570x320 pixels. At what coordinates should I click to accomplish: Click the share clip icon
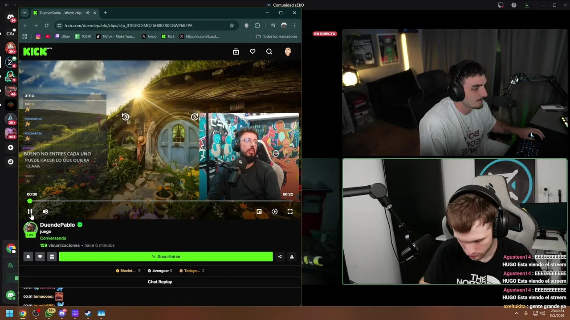coord(280,256)
